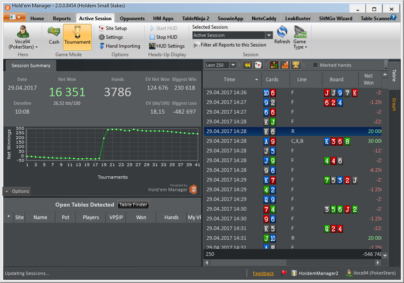Screen dimensions: 404x283
Task: Refresh the session data
Action: pos(282,35)
